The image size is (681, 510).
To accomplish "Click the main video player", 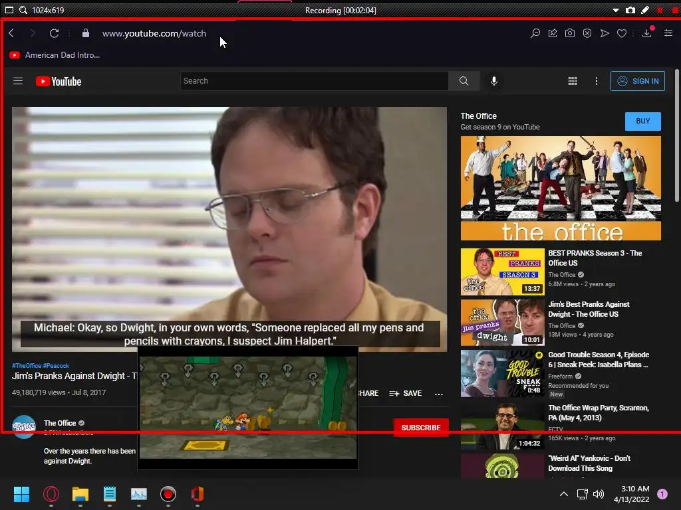I will 229,229.
